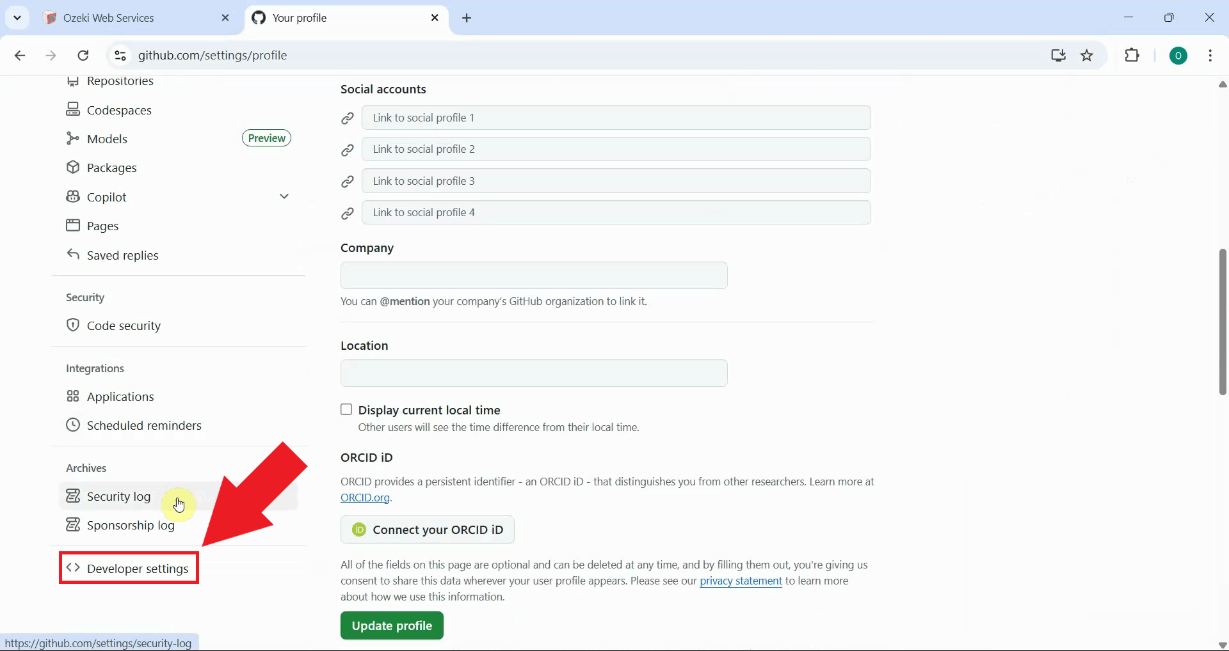Open the Chrome extensions panel
This screenshot has width=1229, height=651.
[x=1132, y=56]
